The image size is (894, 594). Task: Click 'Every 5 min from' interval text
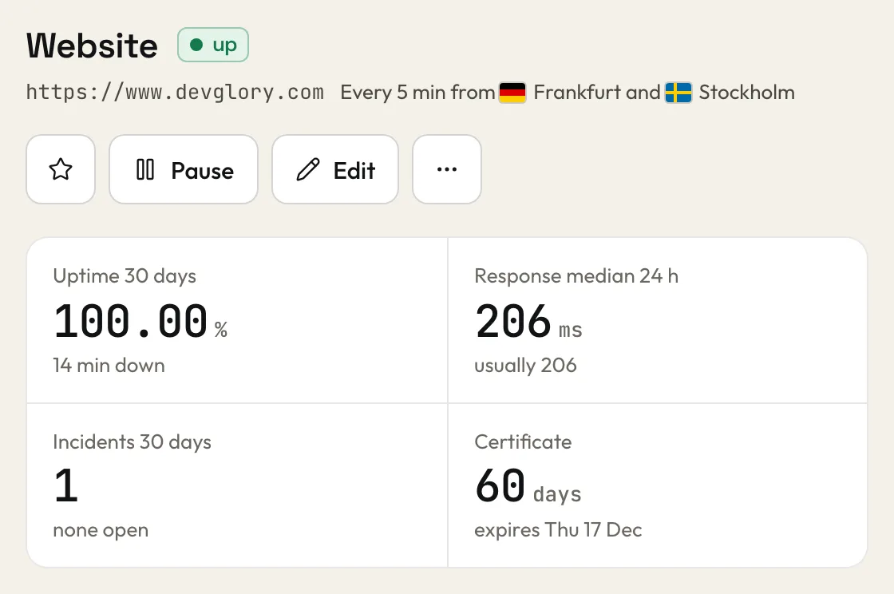pyautogui.click(x=417, y=92)
